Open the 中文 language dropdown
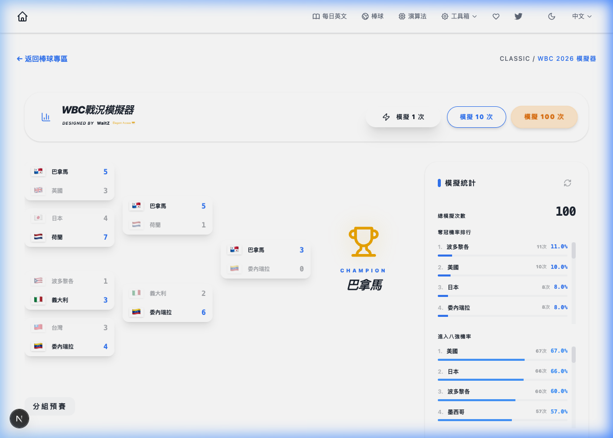Screen dimensions: 613x438 pyautogui.click(x=581, y=16)
